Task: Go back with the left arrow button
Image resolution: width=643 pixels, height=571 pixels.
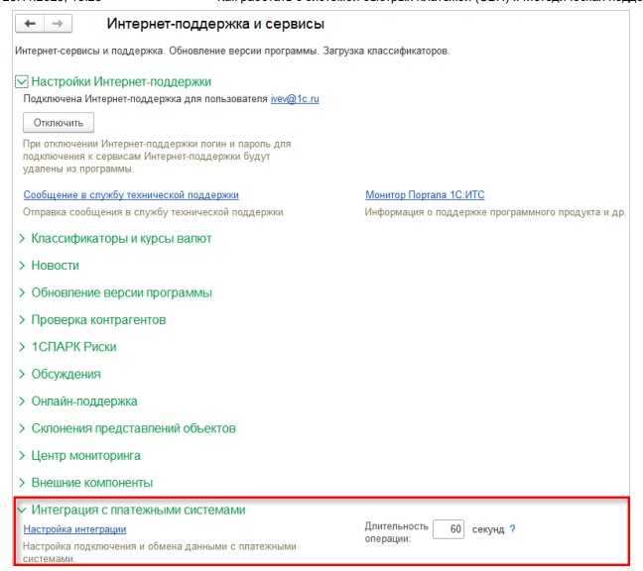Action: (x=30, y=24)
